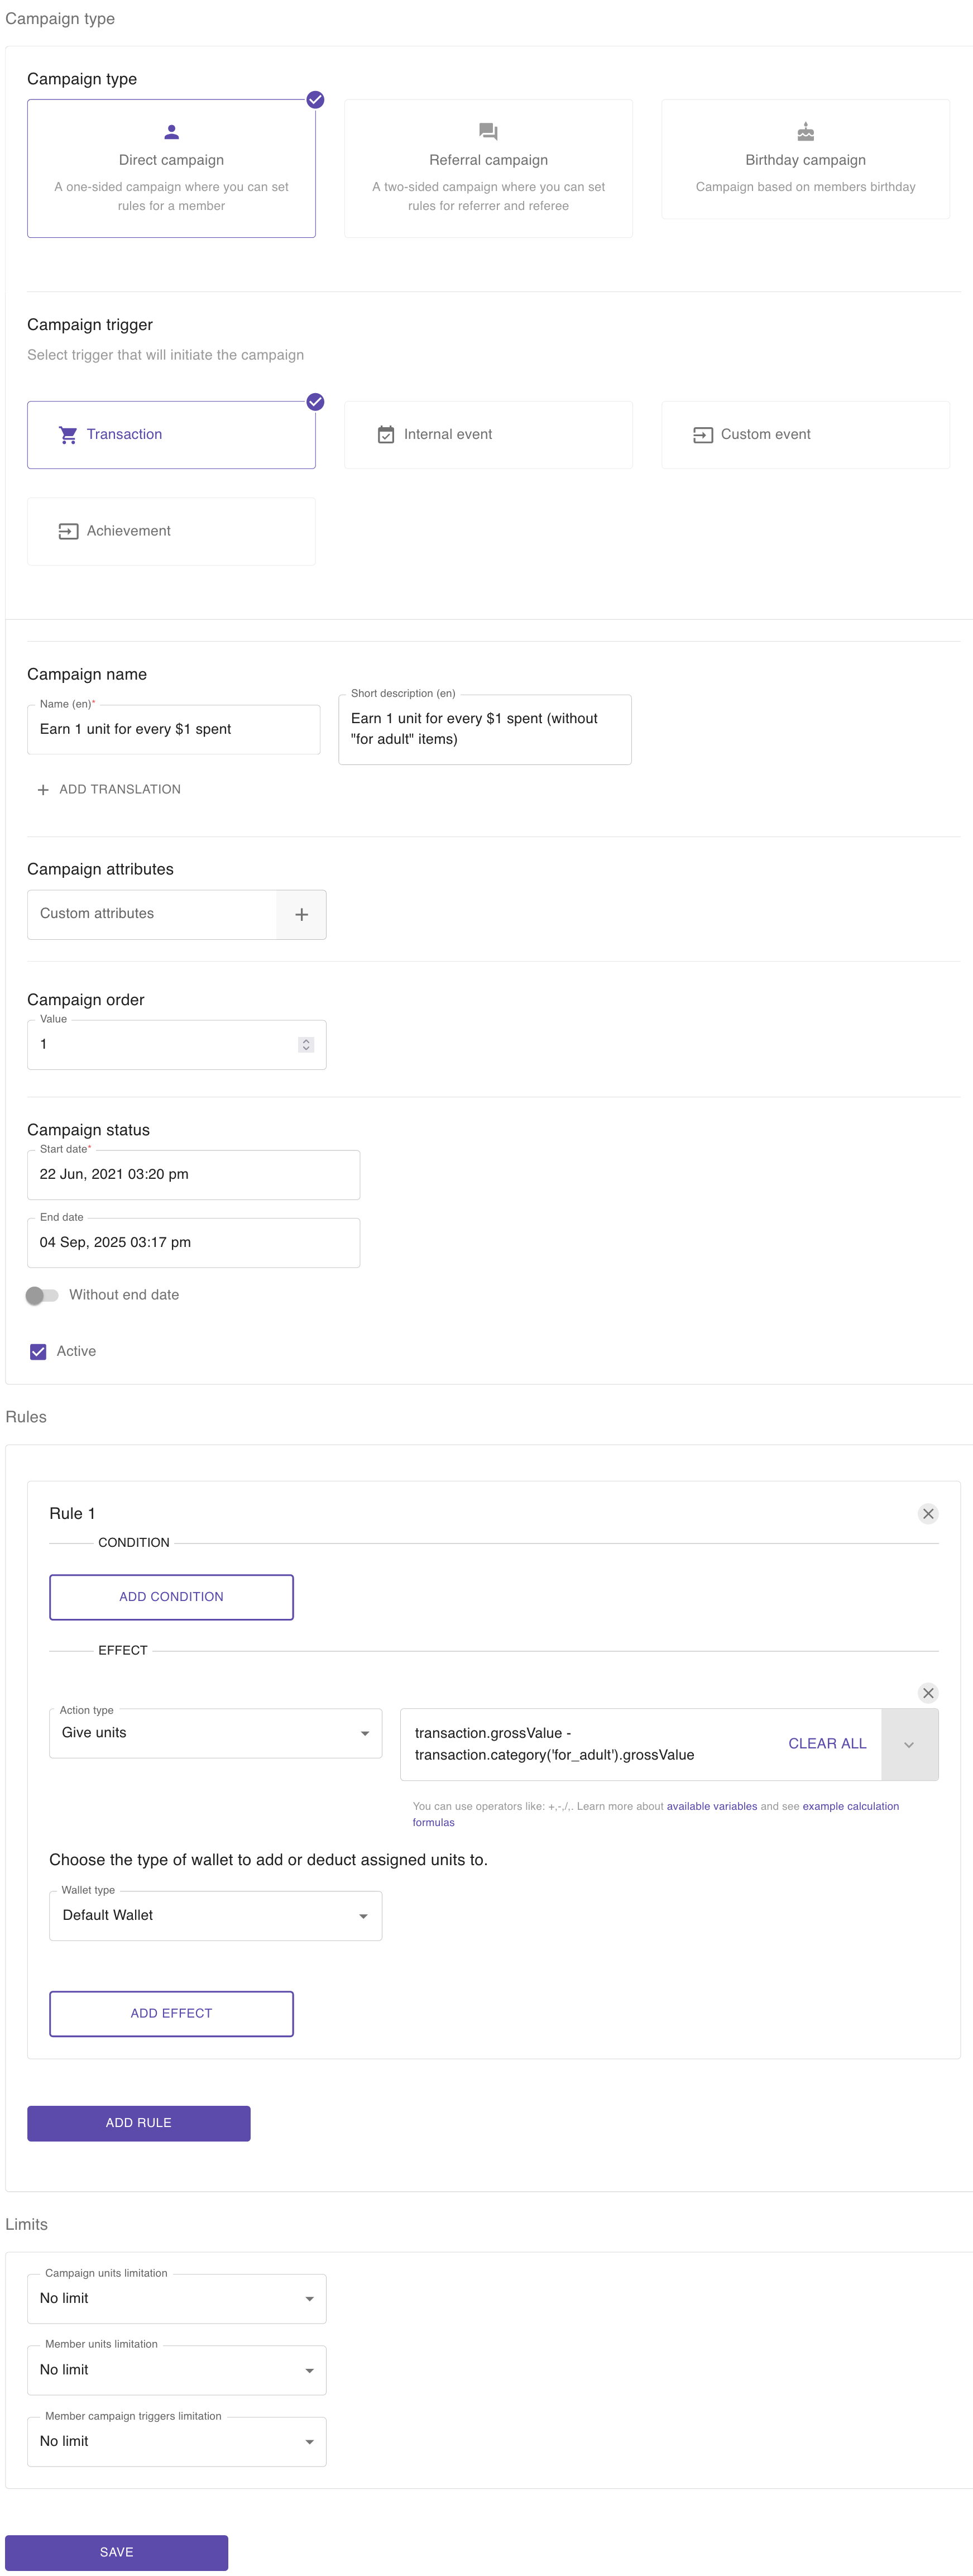Viewport: 973px width, 2576px height.
Task: Open Campaign units limitation dropdown
Action: tap(176, 2298)
